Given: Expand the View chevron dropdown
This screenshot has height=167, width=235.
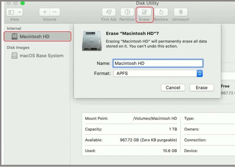Looking at the screenshot, I should (x=19, y=12).
